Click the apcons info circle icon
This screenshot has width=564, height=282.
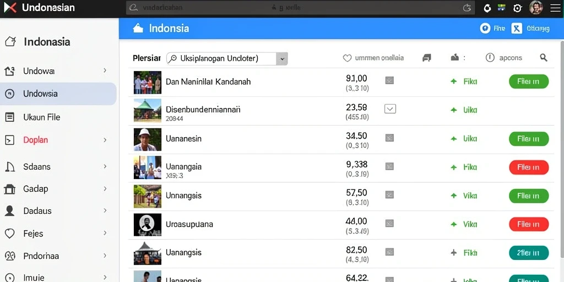pyautogui.click(x=490, y=57)
